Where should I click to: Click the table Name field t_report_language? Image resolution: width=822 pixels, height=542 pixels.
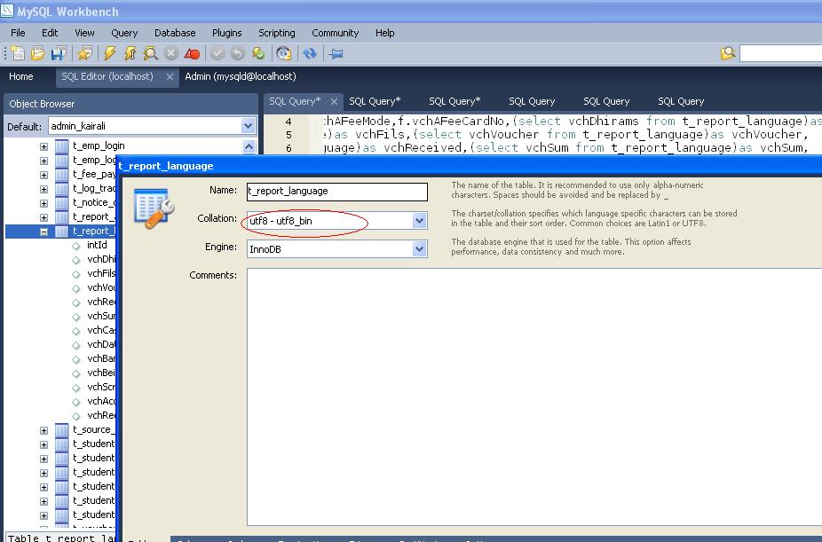tap(337, 192)
